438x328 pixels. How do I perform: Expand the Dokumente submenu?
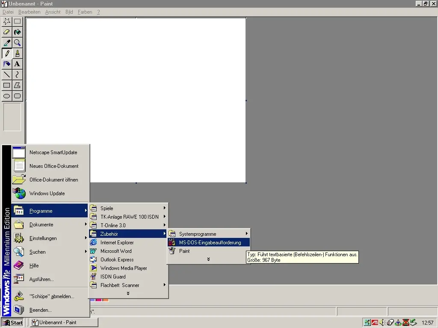pyautogui.click(x=50, y=225)
